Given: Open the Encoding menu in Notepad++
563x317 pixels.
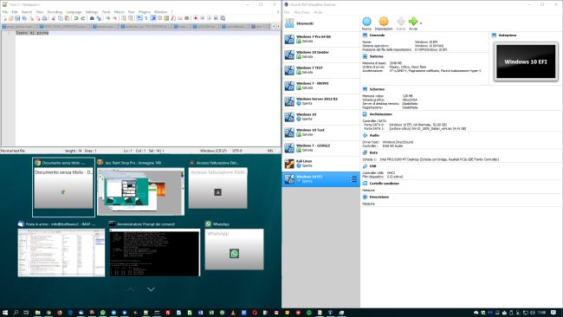Looking at the screenshot, I should click(55, 12).
